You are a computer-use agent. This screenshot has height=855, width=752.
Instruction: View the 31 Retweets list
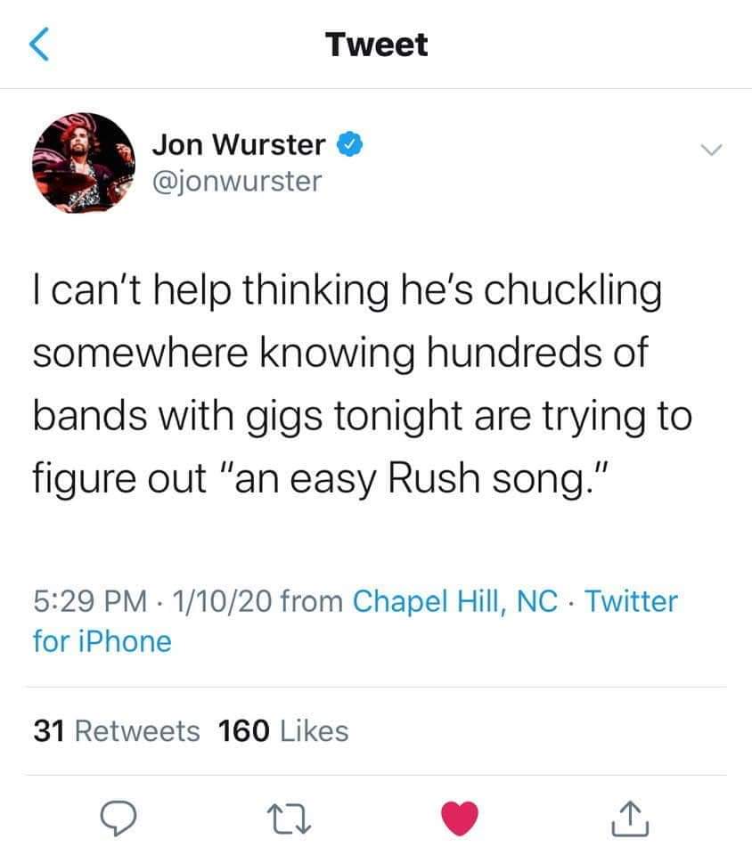coord(117,730)
